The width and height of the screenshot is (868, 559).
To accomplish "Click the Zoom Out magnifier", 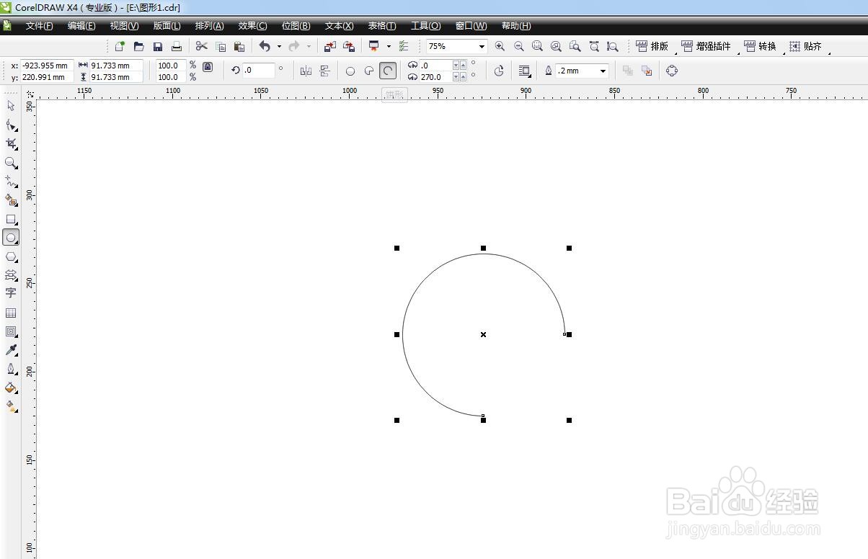I will 518,46.
